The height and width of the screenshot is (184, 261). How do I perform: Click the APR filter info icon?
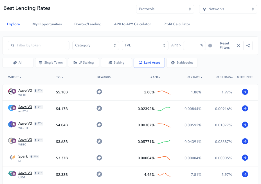coord(210,46)
